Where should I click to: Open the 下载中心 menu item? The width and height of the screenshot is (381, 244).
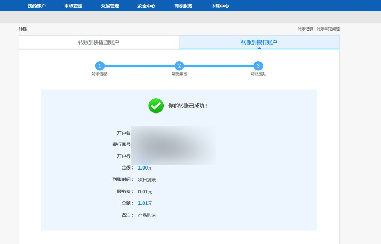pyautogui.click(x=220, y=6)
